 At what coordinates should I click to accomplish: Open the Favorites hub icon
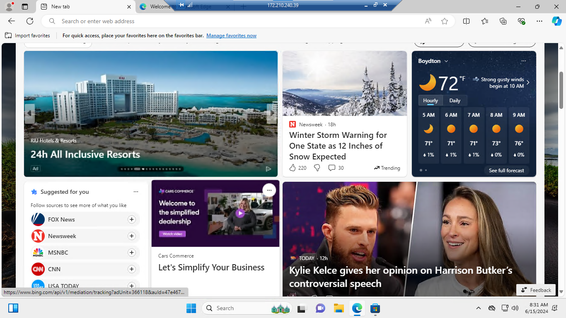[485, 21]
